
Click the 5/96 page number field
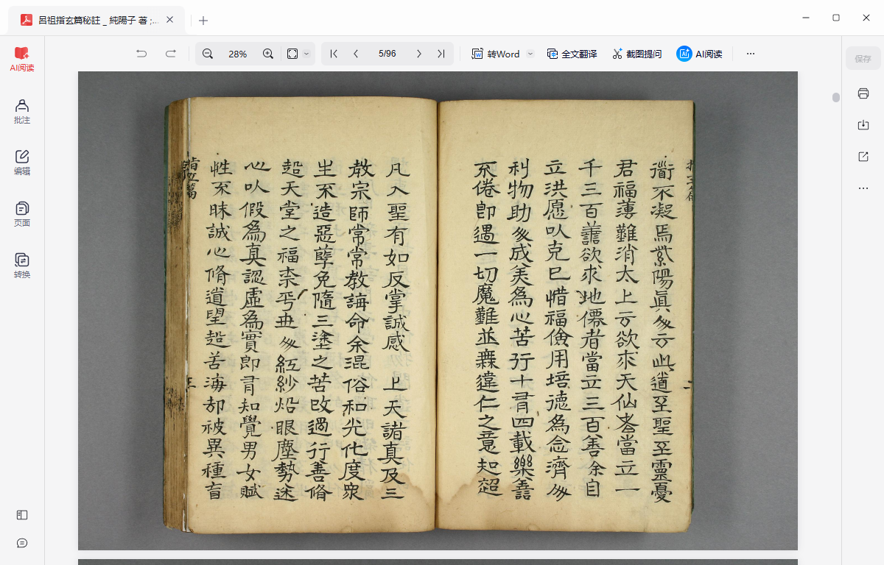pos(387,54)
